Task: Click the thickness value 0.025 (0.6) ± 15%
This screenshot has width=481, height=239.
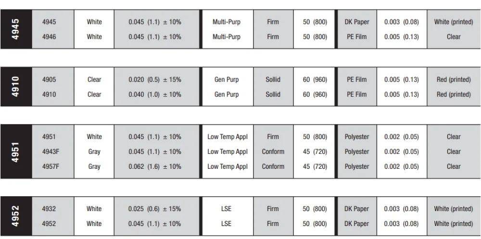Action: (154, 209)
